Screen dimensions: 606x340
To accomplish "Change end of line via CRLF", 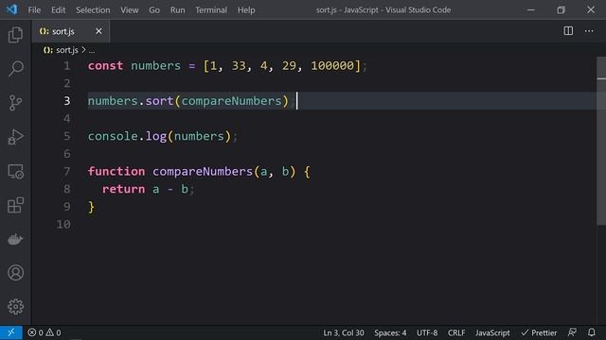I will pyautogui.click(x=456, y=332).
